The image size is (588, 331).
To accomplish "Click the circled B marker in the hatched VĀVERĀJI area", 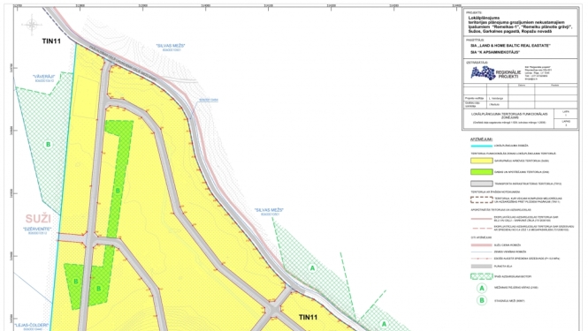I will [48, 145].
